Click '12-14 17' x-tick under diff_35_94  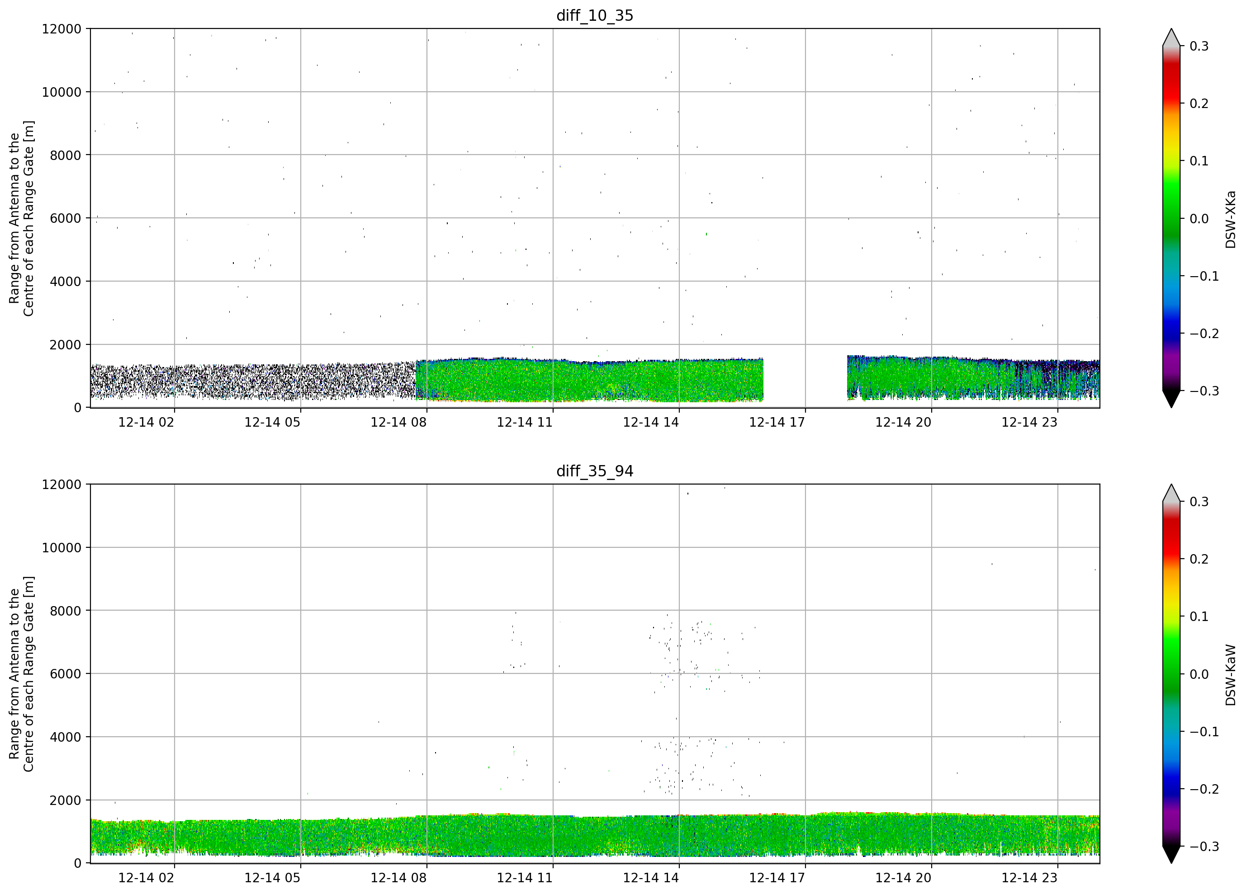pos(777,878)
